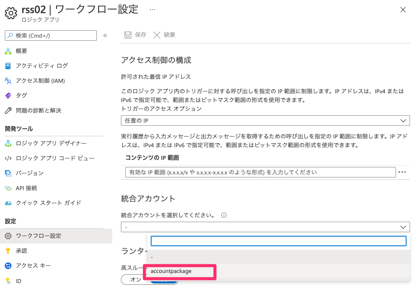This screenshot has height=287, width=414.
Task: Expand the トリガーのアクセス オプション dropdown
Action: click(265, 120)
